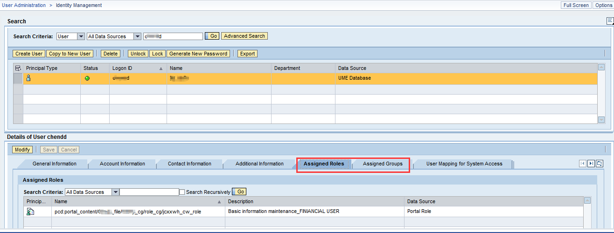614x233 pixels.
Task: Sort Assigned Roles by Name arrow
Action: point(219,202)
